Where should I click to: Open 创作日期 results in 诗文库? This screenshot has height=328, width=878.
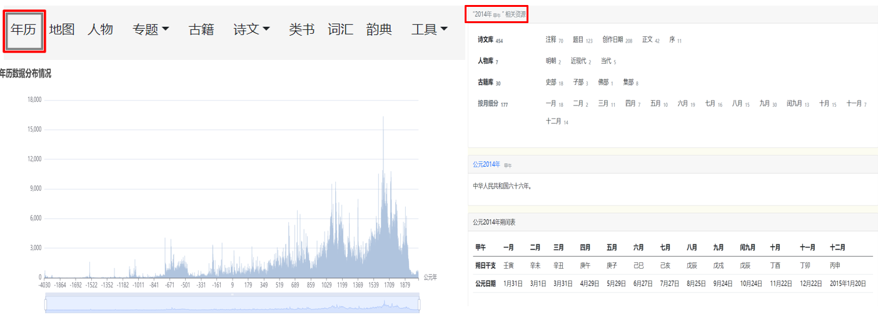point(612,39)
